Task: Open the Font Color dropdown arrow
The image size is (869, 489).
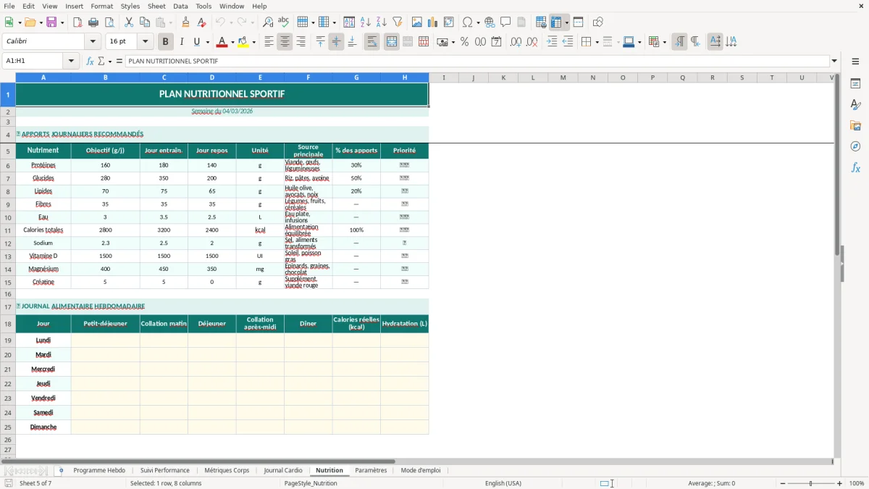Action: pos(232,42)
